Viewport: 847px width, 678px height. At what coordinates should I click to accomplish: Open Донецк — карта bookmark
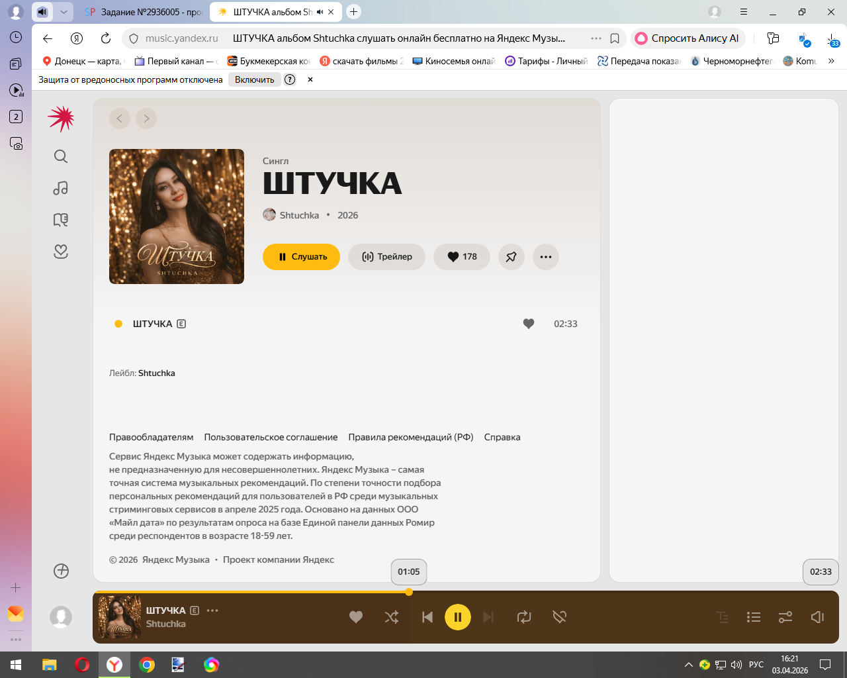83,61
